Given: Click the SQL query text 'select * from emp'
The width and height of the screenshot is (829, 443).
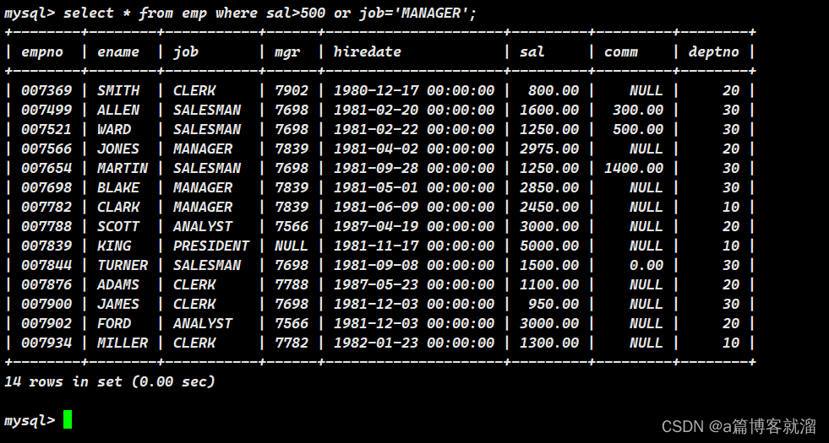Looking at the screenshot, I should coord(135,14).
